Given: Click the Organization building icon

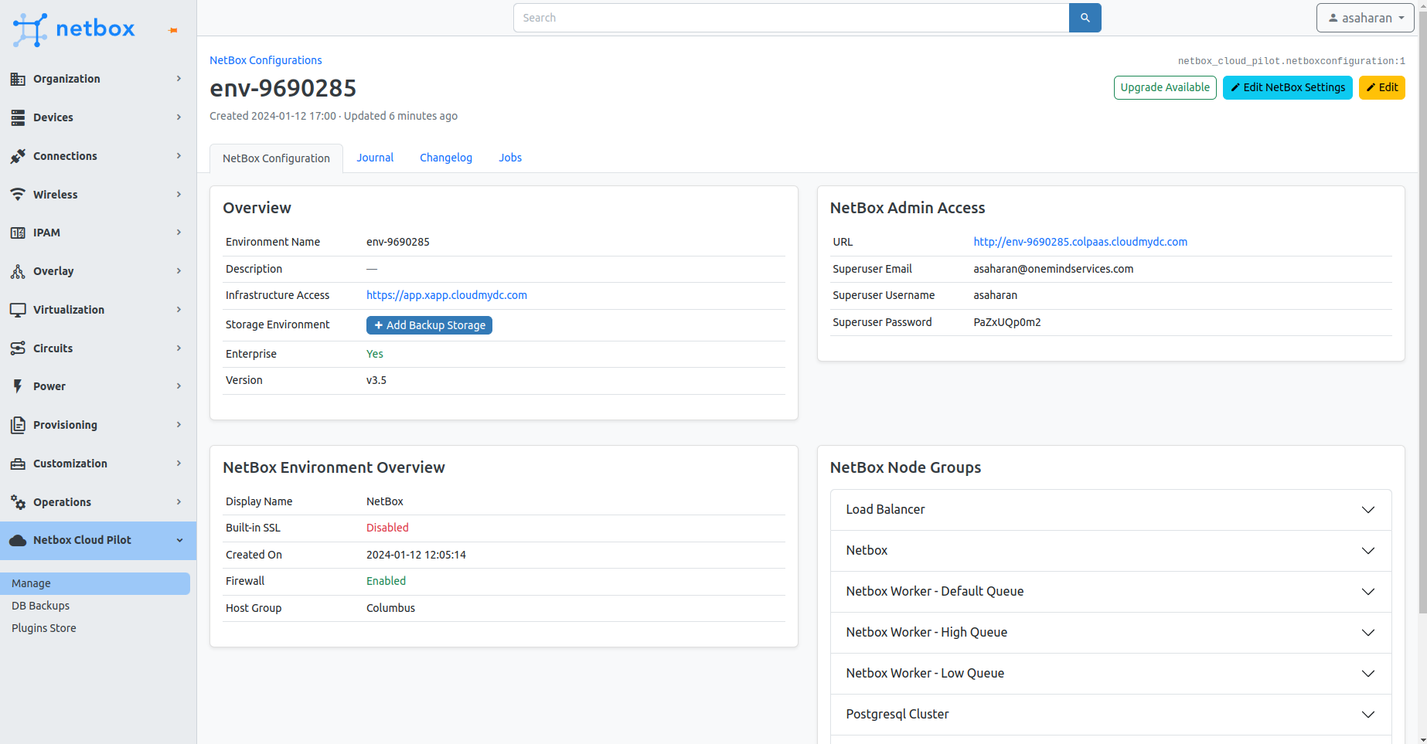Looking at the screenshot, I should [18, 79].
